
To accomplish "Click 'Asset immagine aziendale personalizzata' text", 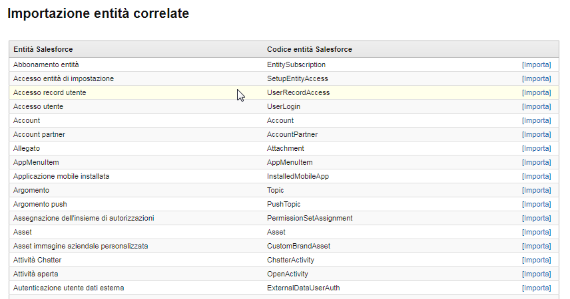I will click(x=81, y=247).
